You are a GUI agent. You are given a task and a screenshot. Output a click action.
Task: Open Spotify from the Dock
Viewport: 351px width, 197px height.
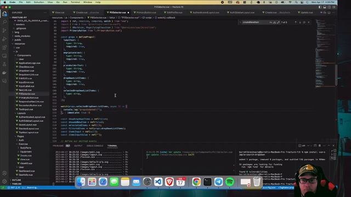pos(229,182)
